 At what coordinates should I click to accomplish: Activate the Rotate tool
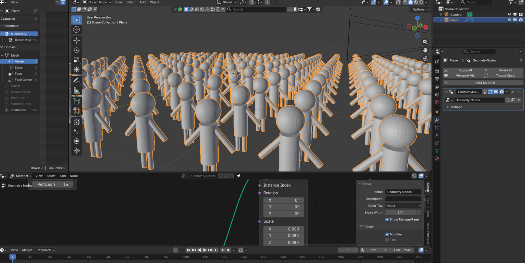pos(77,50)
